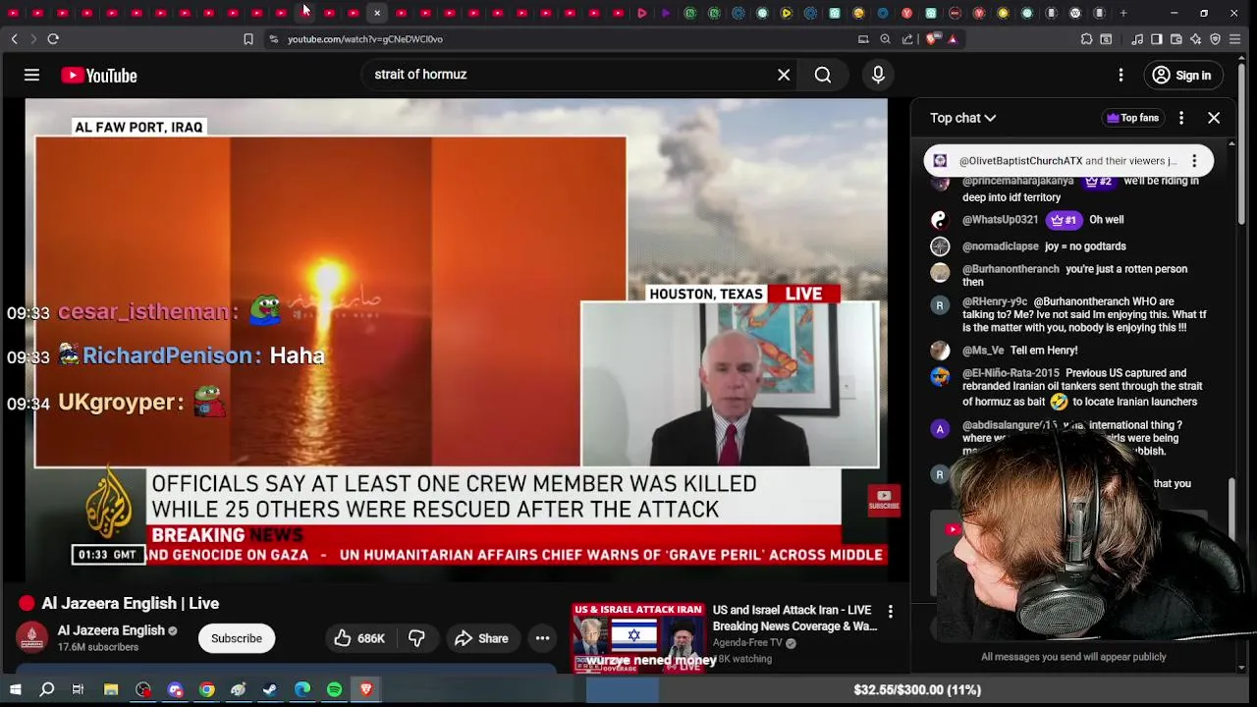
Task: Clear the 'strait of hormuz' search text
Action: 784,75
